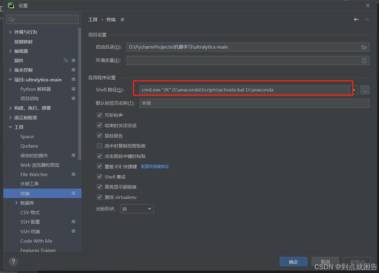Click the forward navigation arrow
Screen dimensions: 379x273
tap(367, 19)
